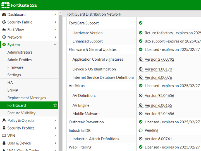Expand the Policy & Objects submenu arrow

55,121
